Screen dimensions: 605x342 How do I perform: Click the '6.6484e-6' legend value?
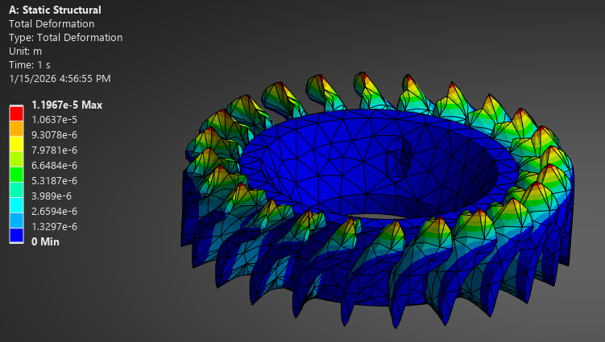point(54,166)
